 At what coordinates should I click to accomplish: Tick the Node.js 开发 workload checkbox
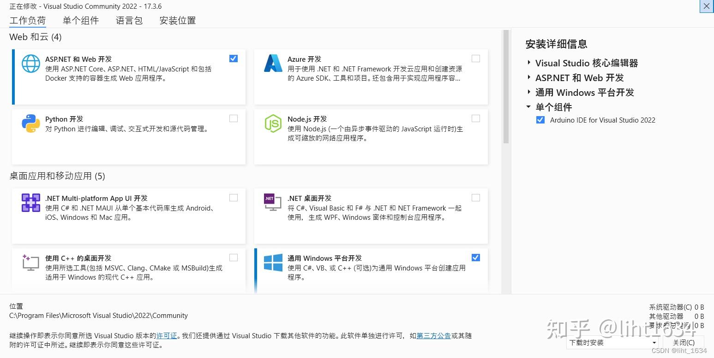[x=476, y=118]
